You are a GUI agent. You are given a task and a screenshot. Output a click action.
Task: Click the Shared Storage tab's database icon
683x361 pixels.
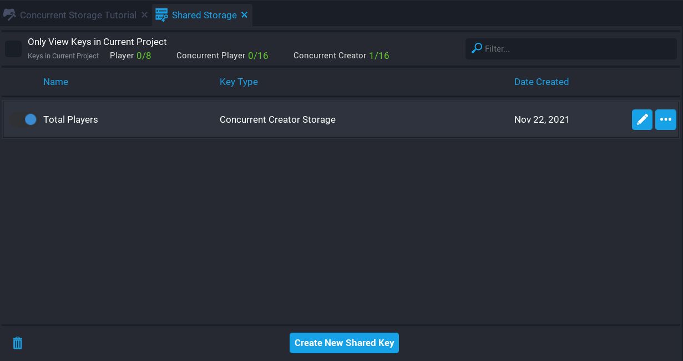pos(161,15)
